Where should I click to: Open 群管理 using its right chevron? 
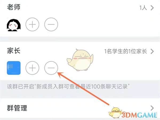tap(152, 108)
